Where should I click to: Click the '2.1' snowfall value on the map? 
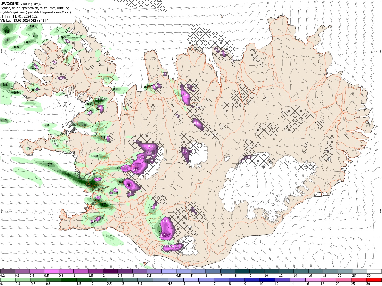[x=135, y=170]
